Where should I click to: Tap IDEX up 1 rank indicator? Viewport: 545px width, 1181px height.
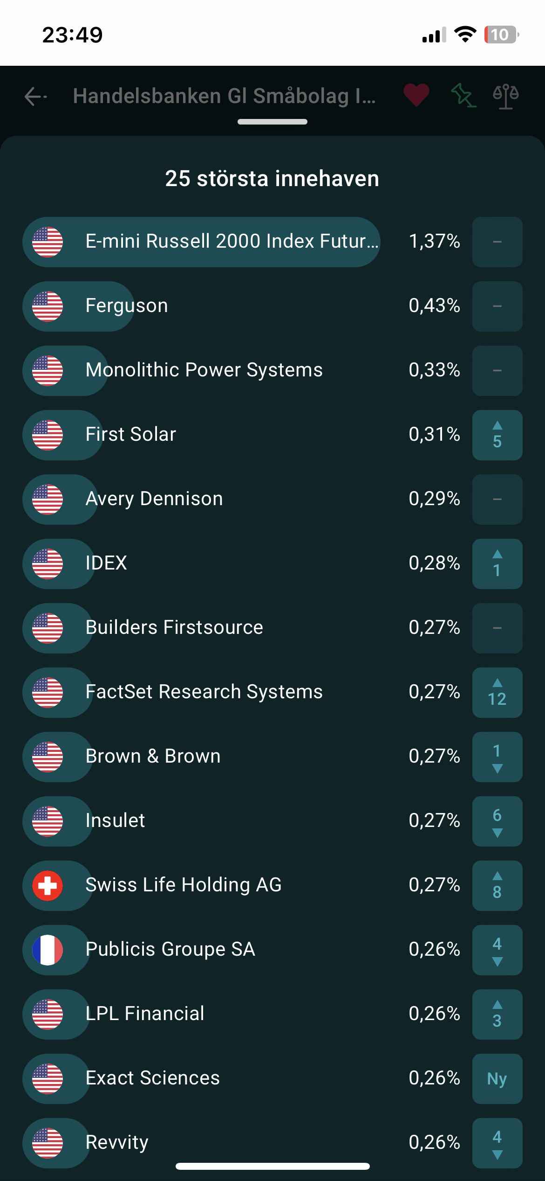(497, 564)
